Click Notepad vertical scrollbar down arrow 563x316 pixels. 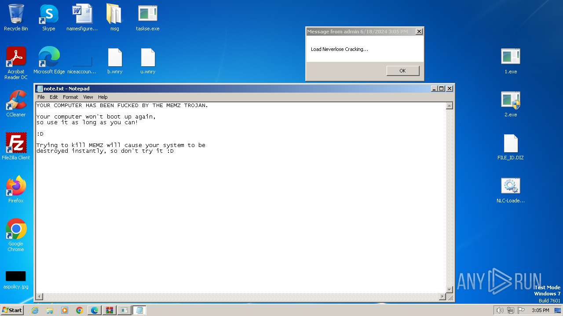click(x=450, y=289)
